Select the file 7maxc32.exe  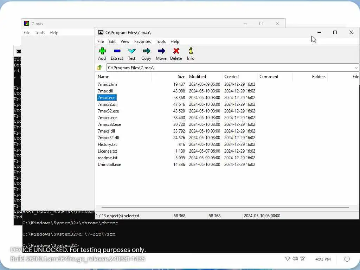click(109, 124)
